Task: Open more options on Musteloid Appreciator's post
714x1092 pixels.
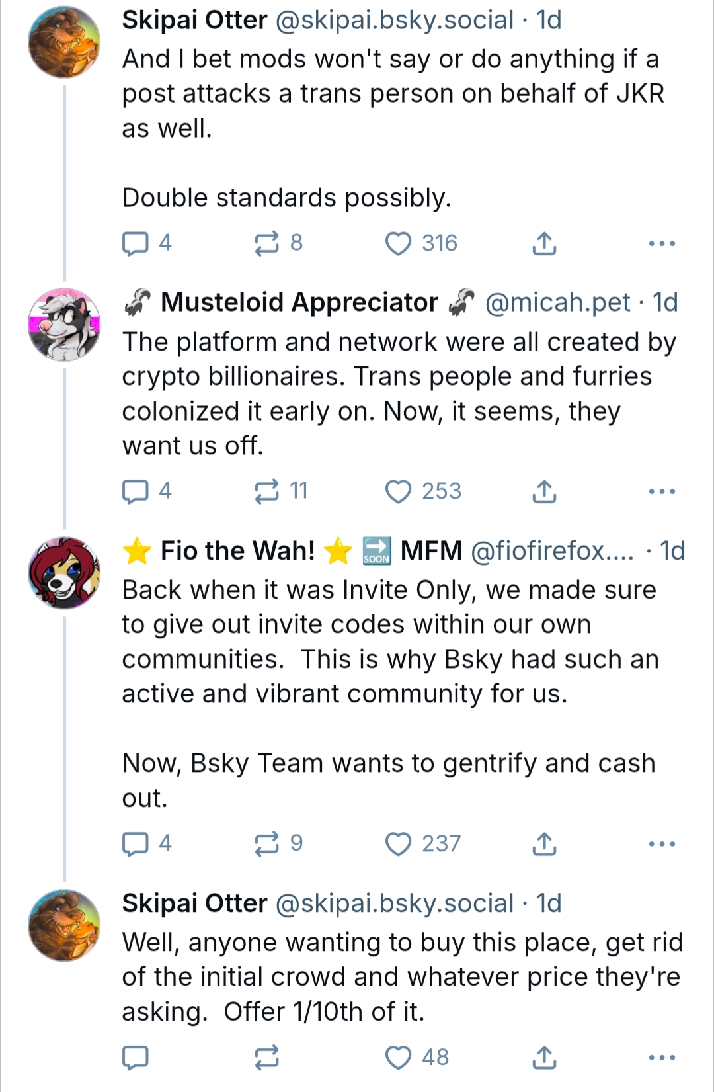Action: [662, 491]
